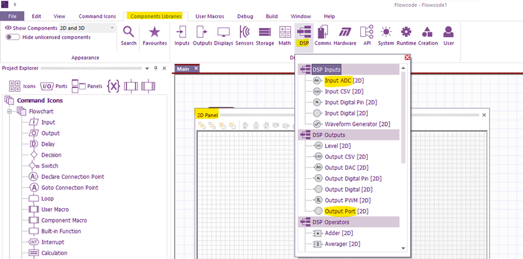This screenshot has height=259, width=523.
Task: Open the Creation component library
Action: [x=428, y=36]
